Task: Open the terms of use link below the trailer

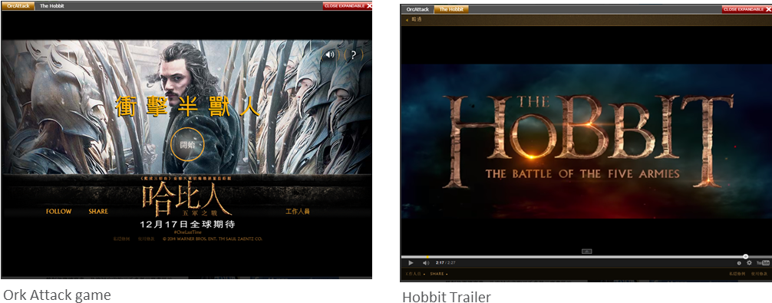Action: [x=759, y=274]
